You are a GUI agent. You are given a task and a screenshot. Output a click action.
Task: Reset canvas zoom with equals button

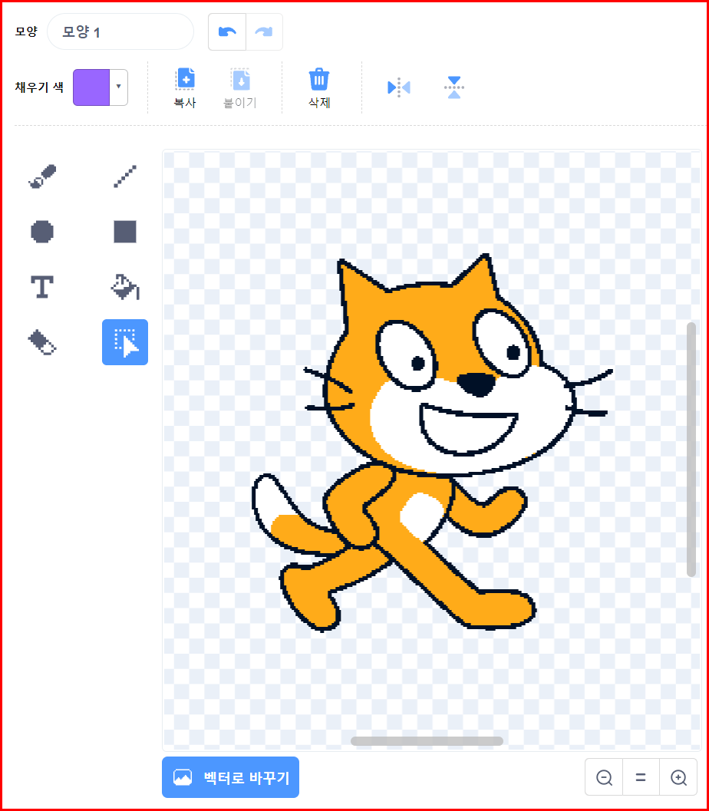click(641, 777)
